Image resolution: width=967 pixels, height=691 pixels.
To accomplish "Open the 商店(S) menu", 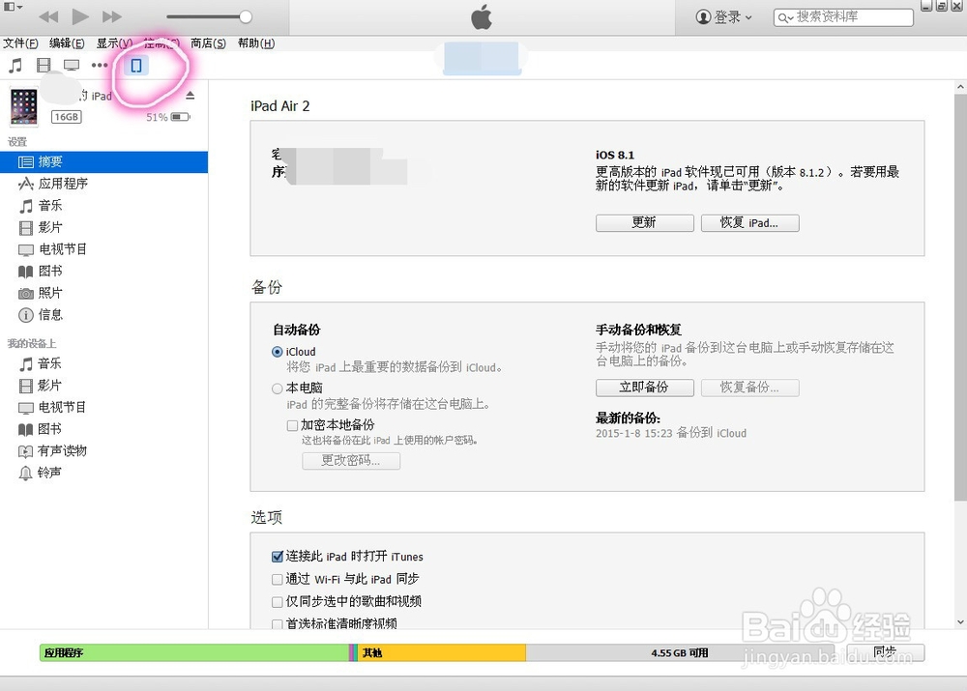I will [x=208, y=43].
